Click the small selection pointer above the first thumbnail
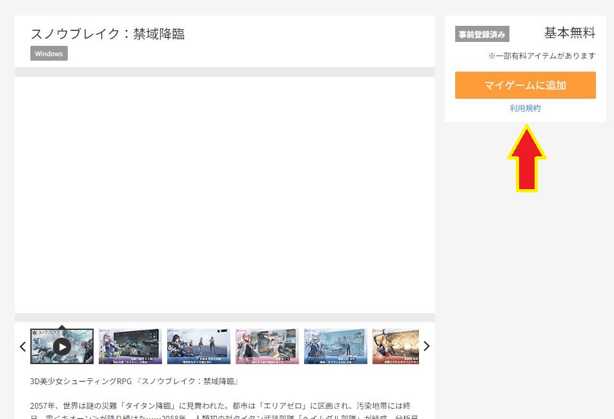614x419 pixels. point(61,327)
